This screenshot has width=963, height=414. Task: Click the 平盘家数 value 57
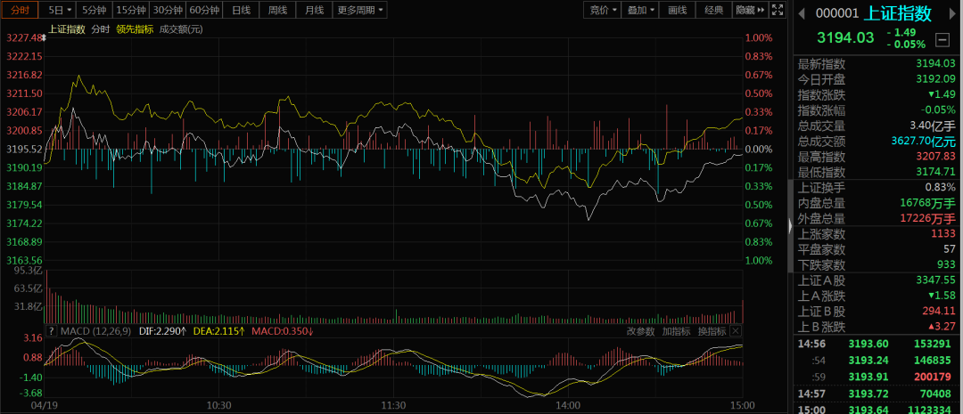[950, 249]
